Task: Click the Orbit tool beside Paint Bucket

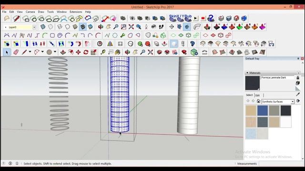Action: [x=127, y=52]
